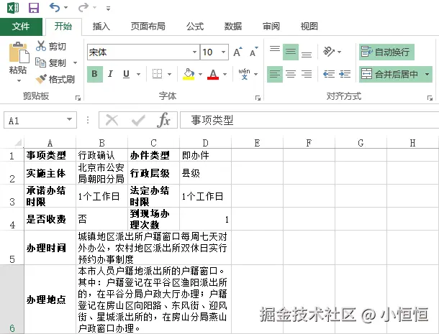Click the formula bar showing 事项类型
This screenshot has width=439, height=334.
point(309,120)
